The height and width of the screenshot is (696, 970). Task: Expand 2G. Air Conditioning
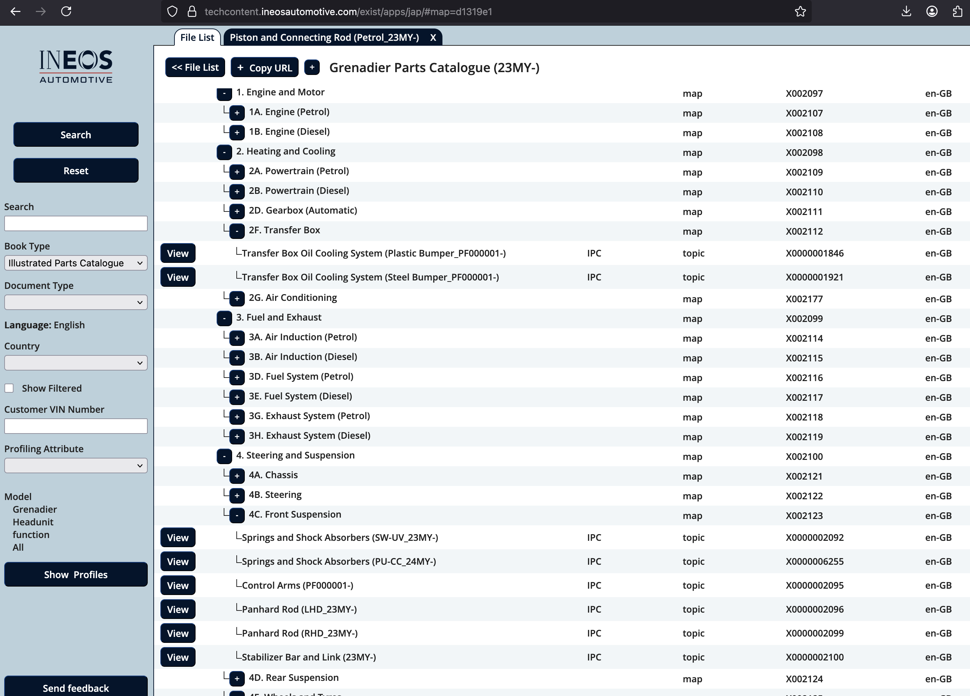click(237, 299)
